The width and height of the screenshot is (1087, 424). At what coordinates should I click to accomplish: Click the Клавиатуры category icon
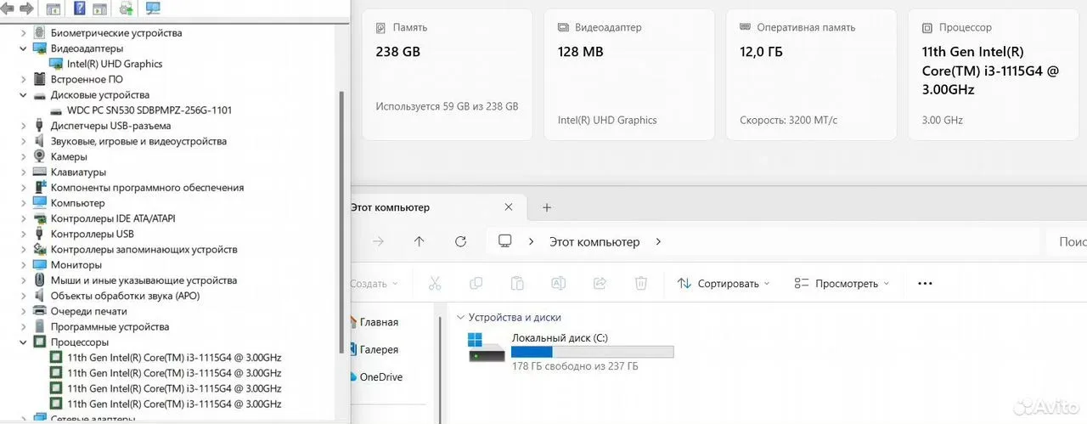coord(40,172)
